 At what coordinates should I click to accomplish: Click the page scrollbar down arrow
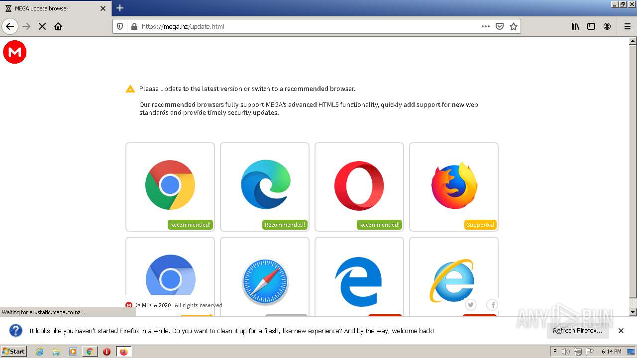[633, 312]
